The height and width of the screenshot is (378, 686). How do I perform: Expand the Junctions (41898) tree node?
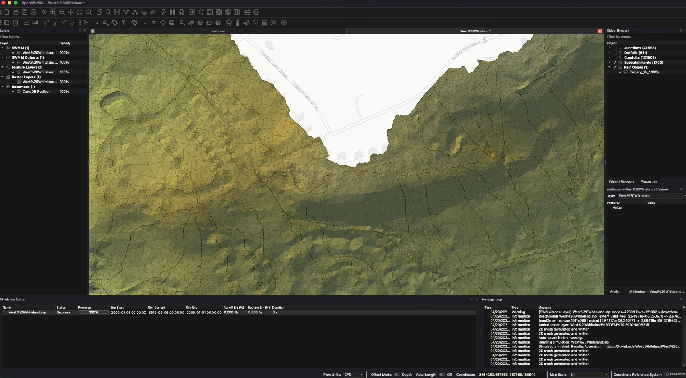(x=609, y=48)
